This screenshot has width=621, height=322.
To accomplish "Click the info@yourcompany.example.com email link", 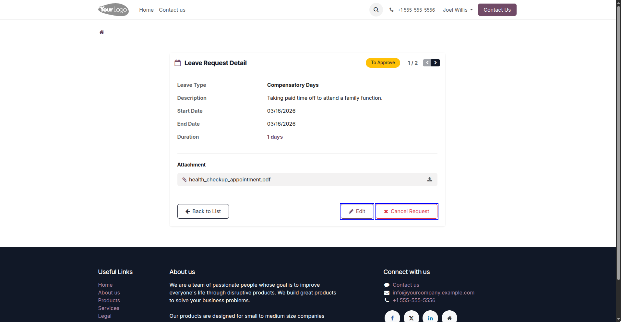I will (433, 293).
